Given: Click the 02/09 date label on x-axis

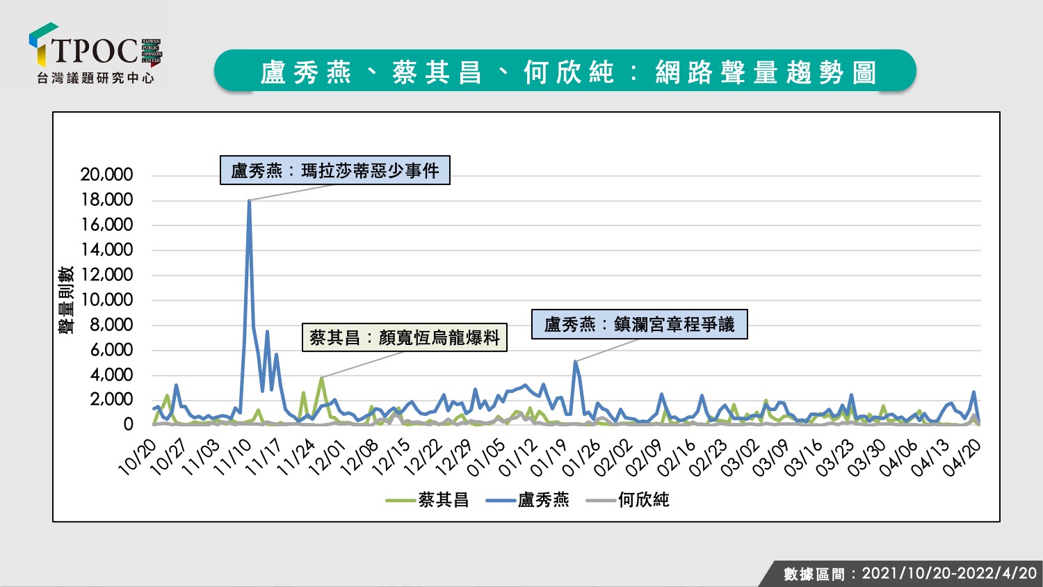Looking at the screenshot, I should pos(645,457).
